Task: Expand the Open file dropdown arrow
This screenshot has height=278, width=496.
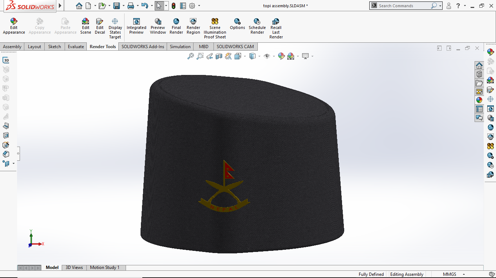Action: point(109,6)
